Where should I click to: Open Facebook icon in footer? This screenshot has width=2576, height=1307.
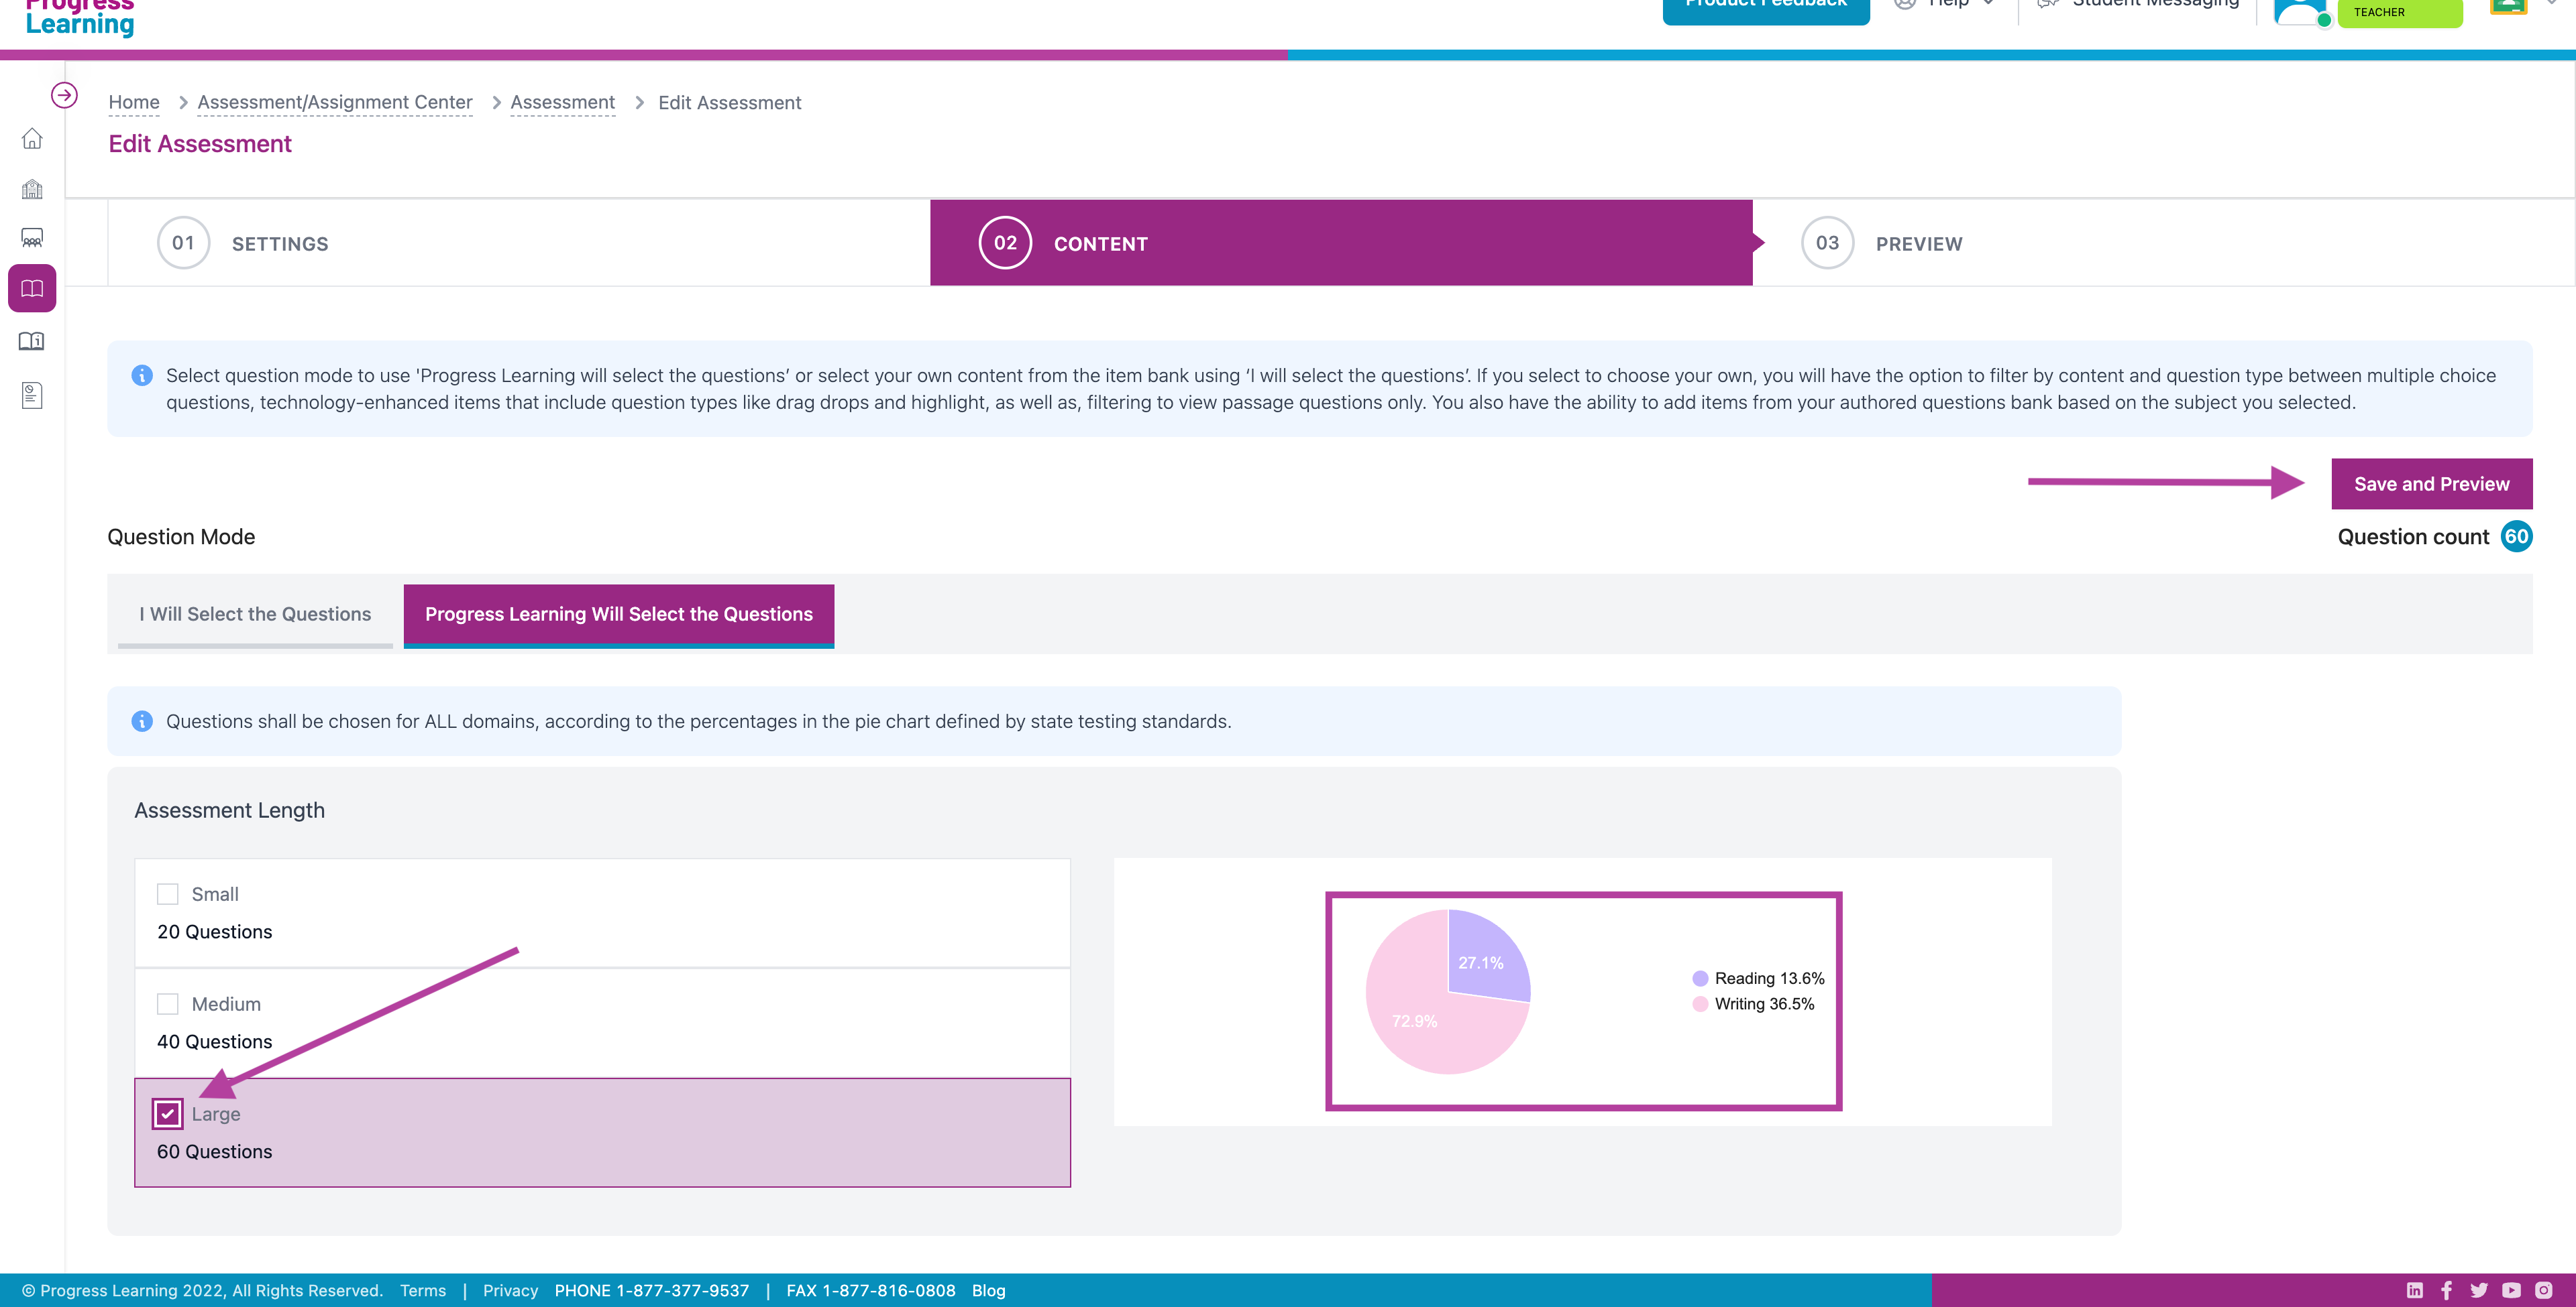pyautogui.click(x=2446, y=1290)
